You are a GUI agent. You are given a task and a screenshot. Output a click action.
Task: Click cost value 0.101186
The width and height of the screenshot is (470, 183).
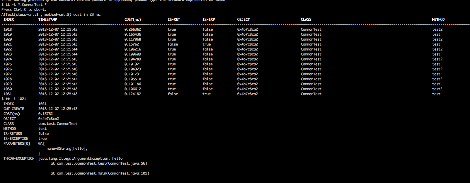pyautogui.click(x=132, y=84)
